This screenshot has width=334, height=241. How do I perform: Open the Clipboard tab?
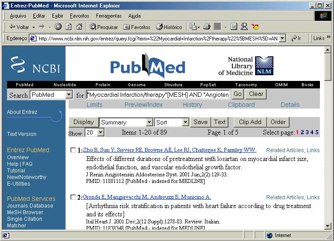click(x=241, y=105)
